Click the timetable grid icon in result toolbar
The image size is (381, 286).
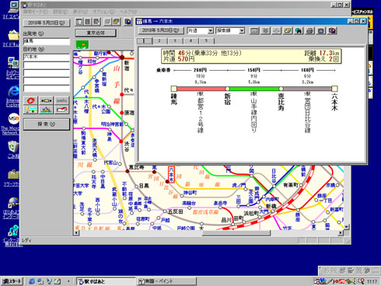pyautogui.click(x=254, y=31)
